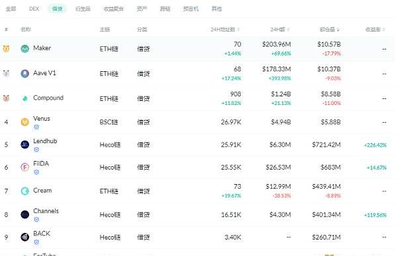397x256 pixels.
Task: Click the Channels logo icon
Action: [x=25, y=214]
